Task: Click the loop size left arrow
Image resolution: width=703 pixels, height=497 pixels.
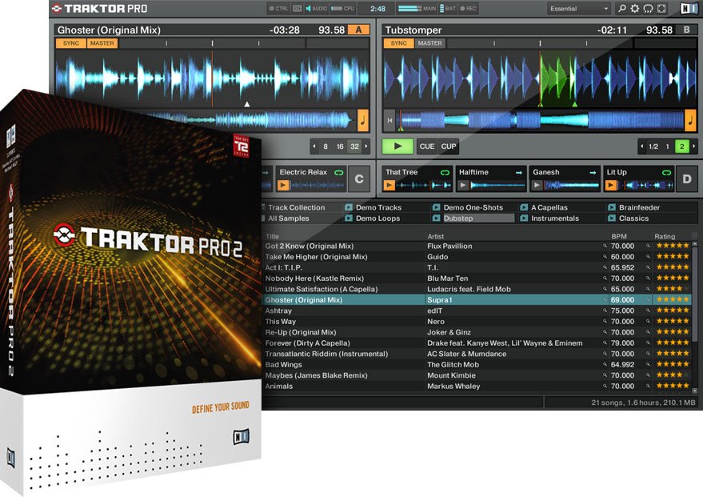Action: [316, 145]
